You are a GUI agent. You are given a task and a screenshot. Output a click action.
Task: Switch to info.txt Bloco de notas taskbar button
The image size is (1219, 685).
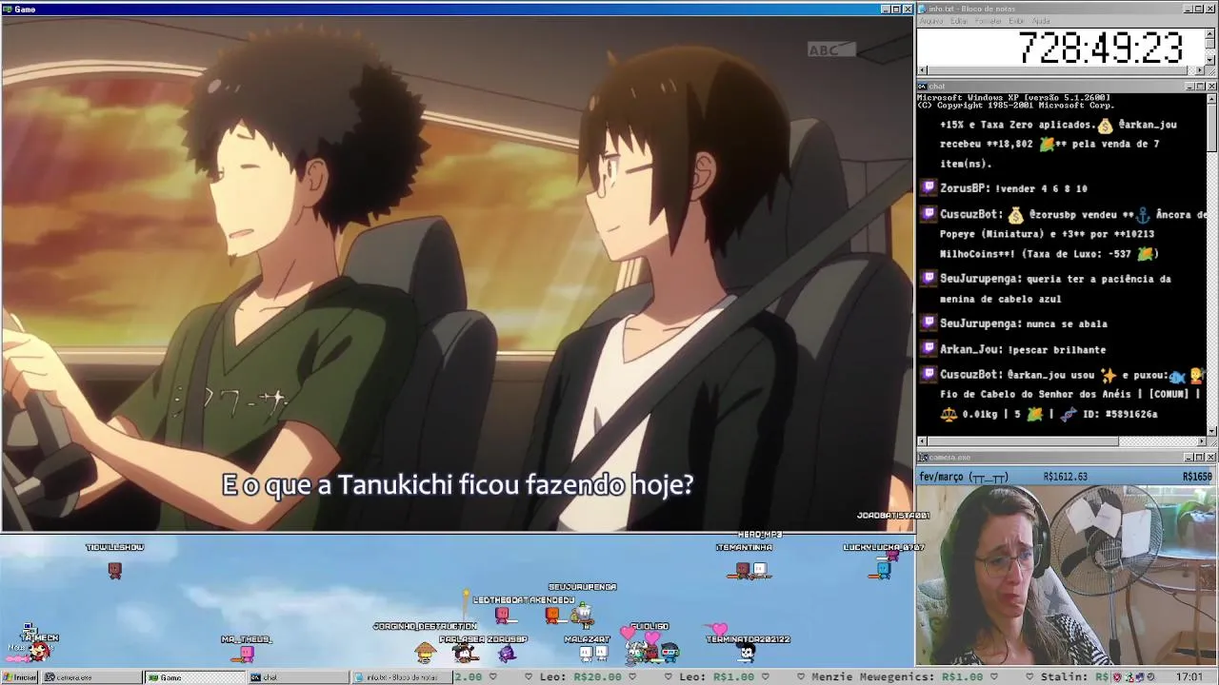point(402,677)
